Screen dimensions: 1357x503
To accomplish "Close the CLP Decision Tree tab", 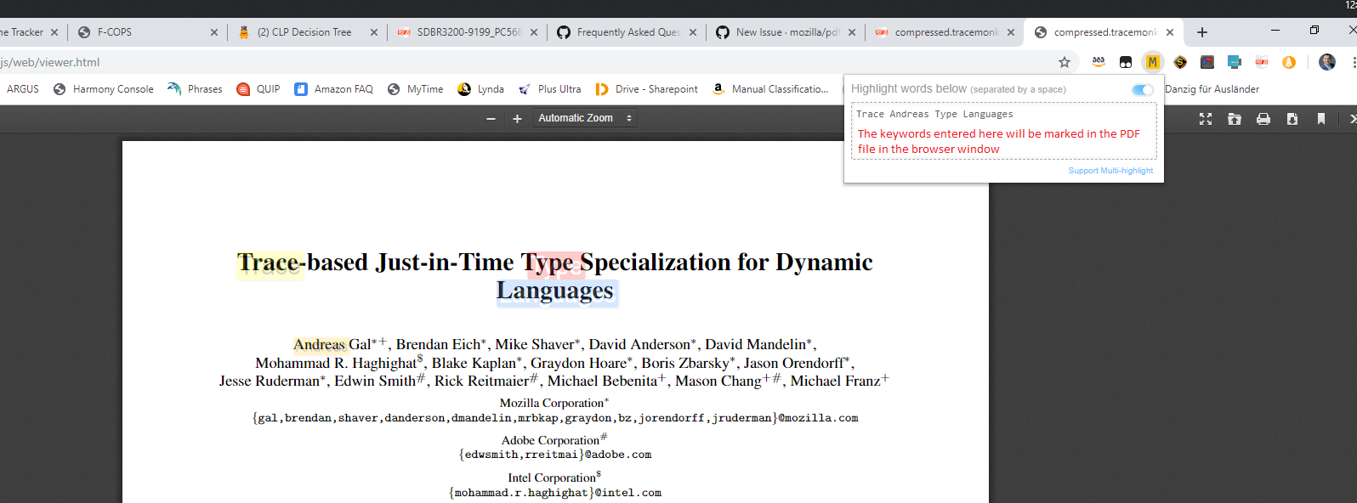I will pos(373,32).
